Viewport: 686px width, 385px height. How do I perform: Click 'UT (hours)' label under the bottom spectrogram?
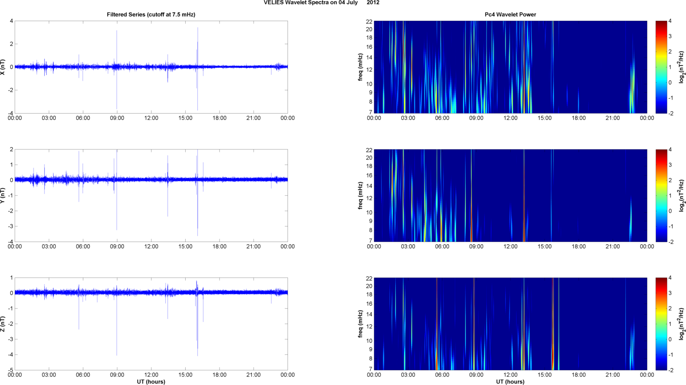click(510, 382)
